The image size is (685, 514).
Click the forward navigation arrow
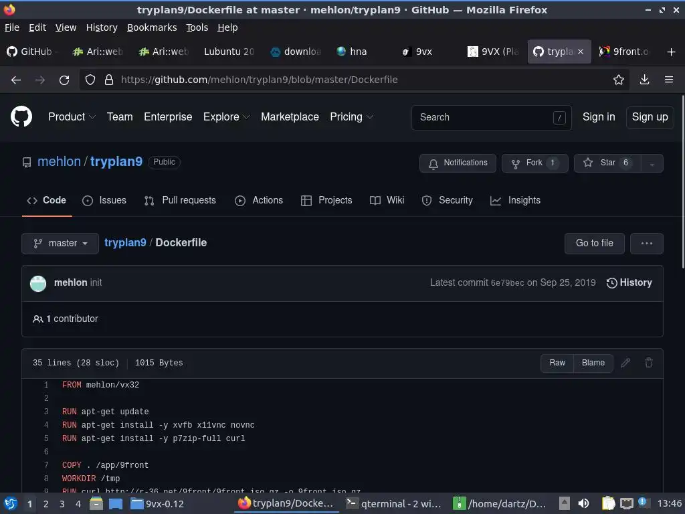point(39,80)
